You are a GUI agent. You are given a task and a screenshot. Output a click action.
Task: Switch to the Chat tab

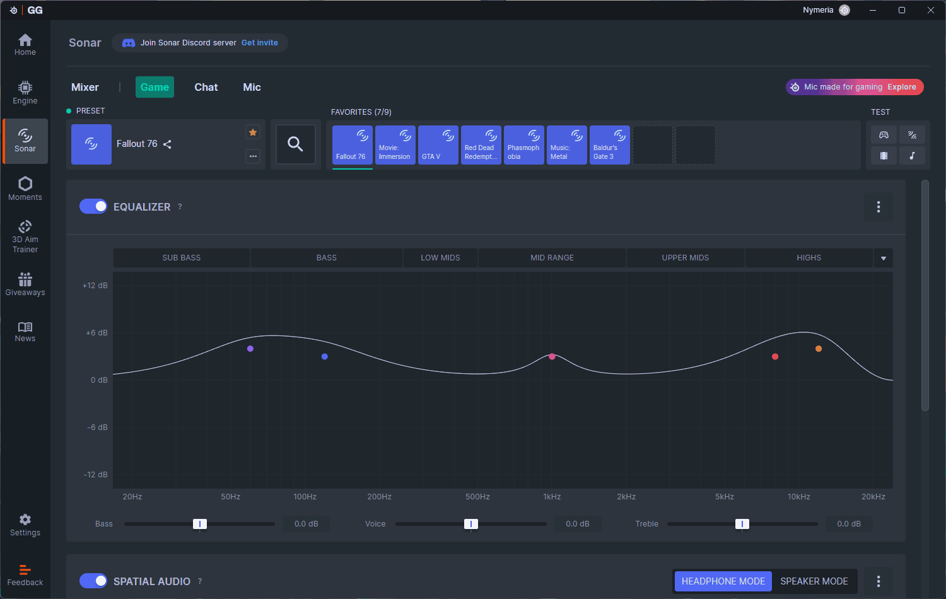click(x=206, y=87)
